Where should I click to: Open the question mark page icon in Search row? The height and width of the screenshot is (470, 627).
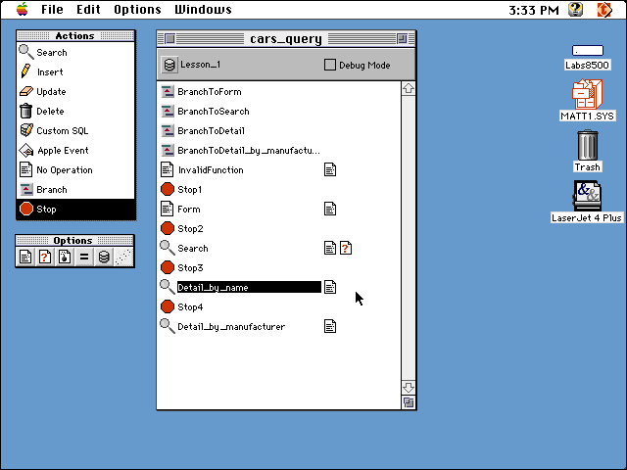tap(346, 248)
